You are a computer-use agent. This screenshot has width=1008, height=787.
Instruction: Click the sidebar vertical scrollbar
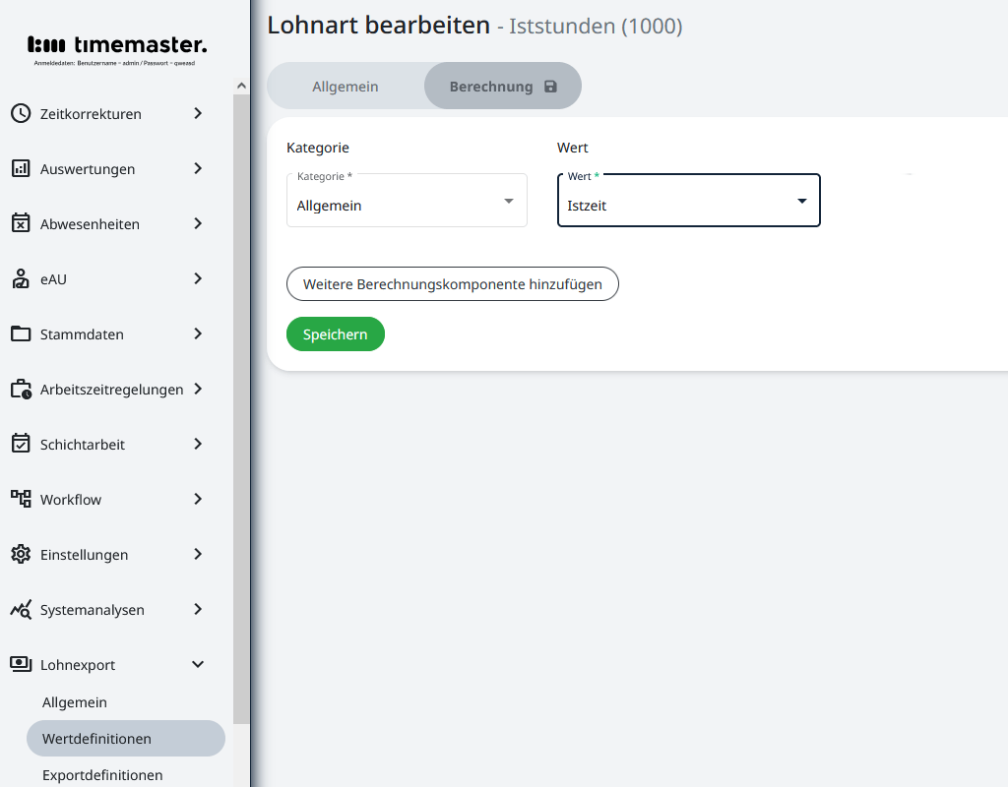241,393
